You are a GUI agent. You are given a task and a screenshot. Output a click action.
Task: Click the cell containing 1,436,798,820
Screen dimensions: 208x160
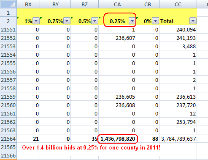117,139
